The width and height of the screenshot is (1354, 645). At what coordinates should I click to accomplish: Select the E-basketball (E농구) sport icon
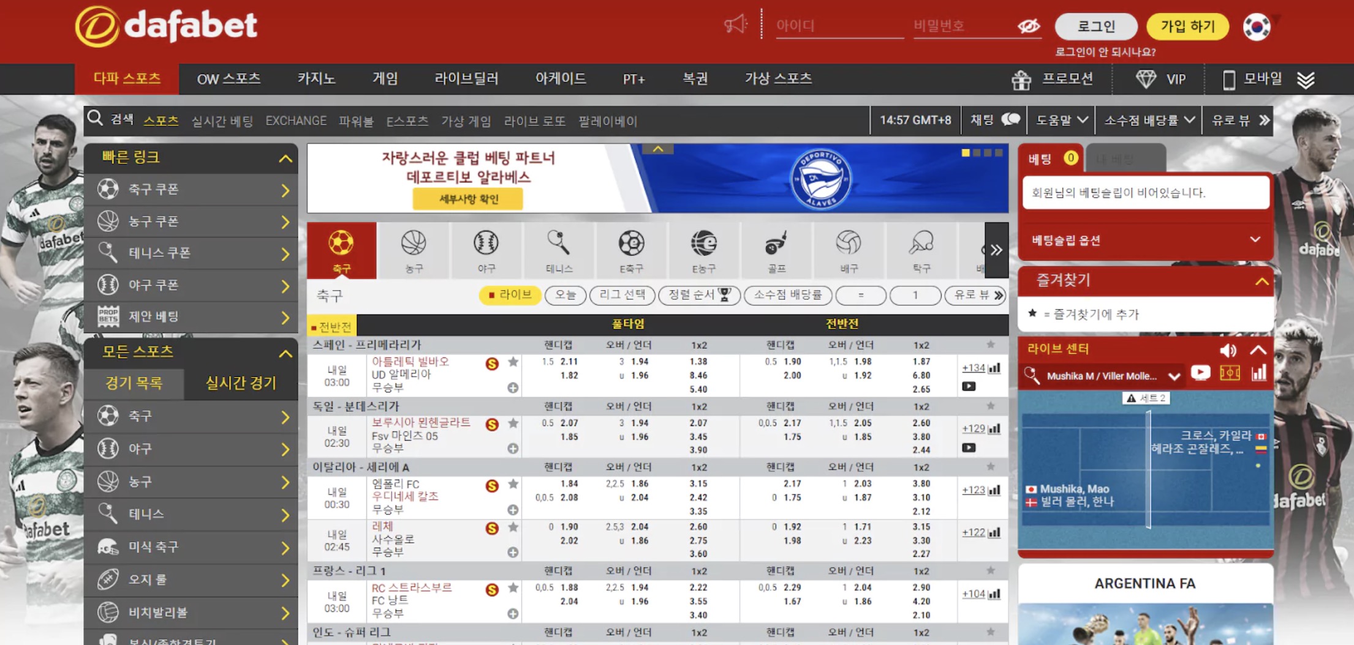click(x=703, y=250)
